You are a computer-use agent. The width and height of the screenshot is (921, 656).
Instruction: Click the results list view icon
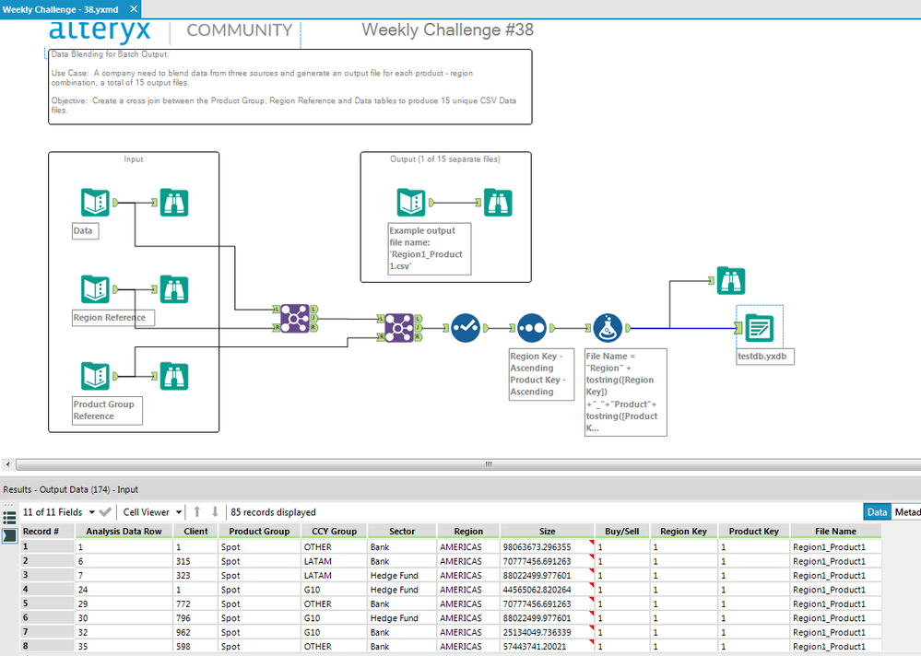coord(9,518)
